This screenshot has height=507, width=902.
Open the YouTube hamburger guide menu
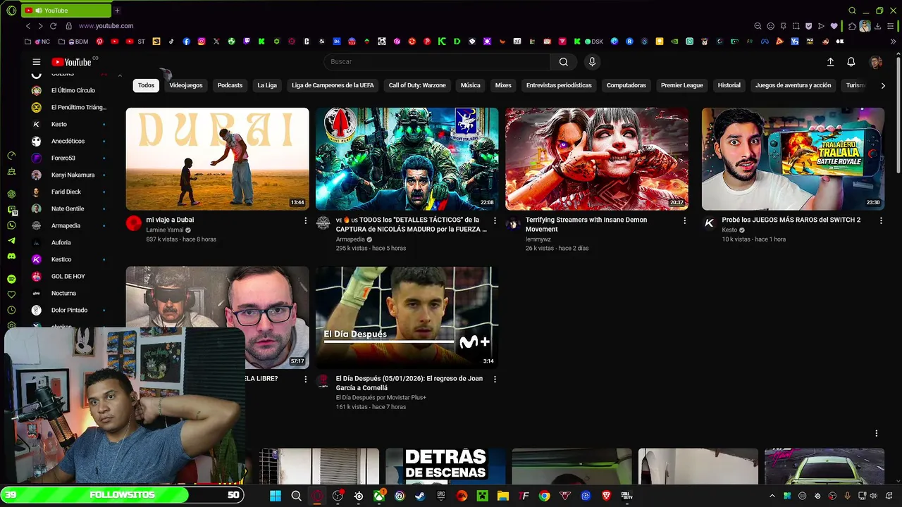coord(37,62)
